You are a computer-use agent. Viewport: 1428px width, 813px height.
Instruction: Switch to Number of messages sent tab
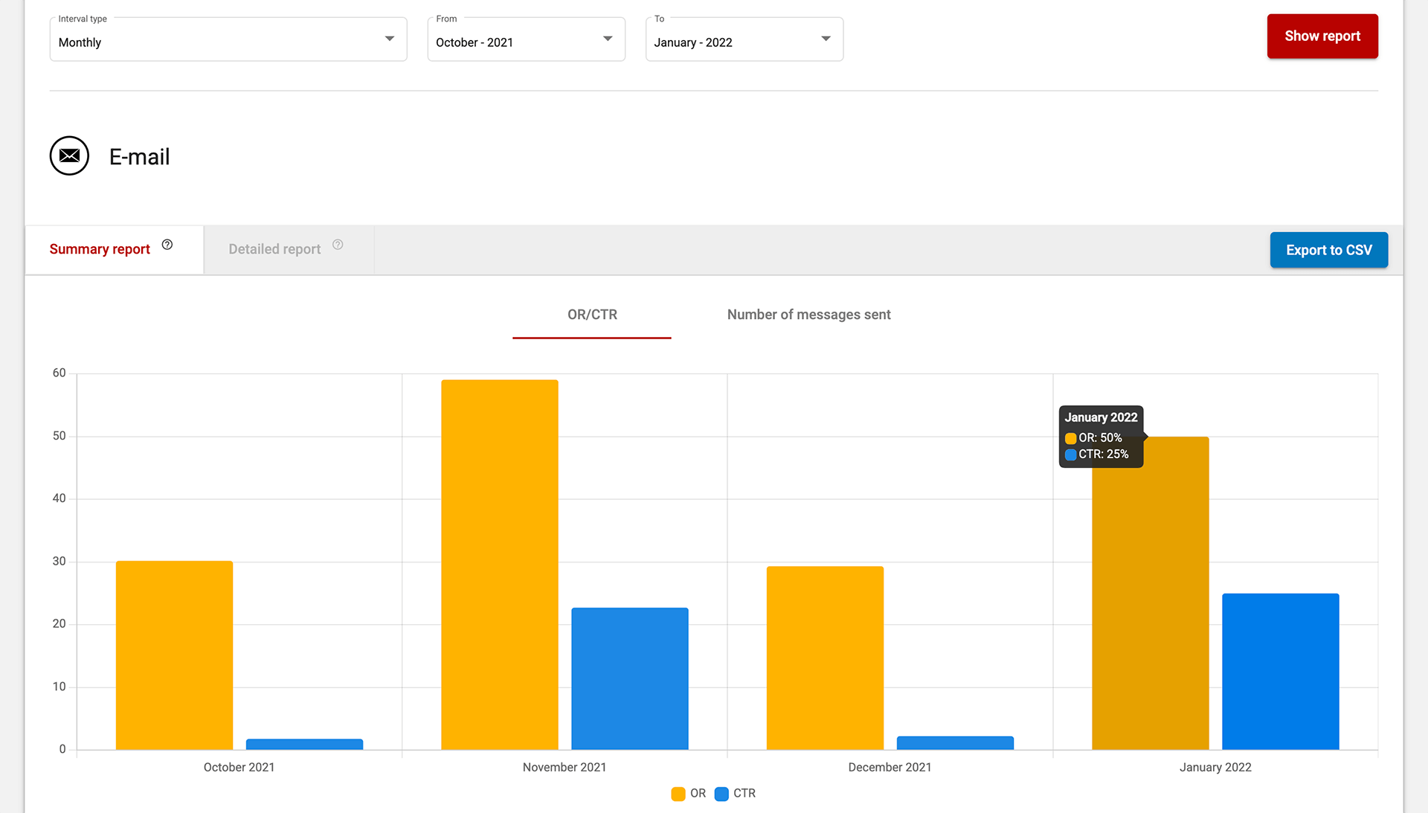[x=808, y=315]
